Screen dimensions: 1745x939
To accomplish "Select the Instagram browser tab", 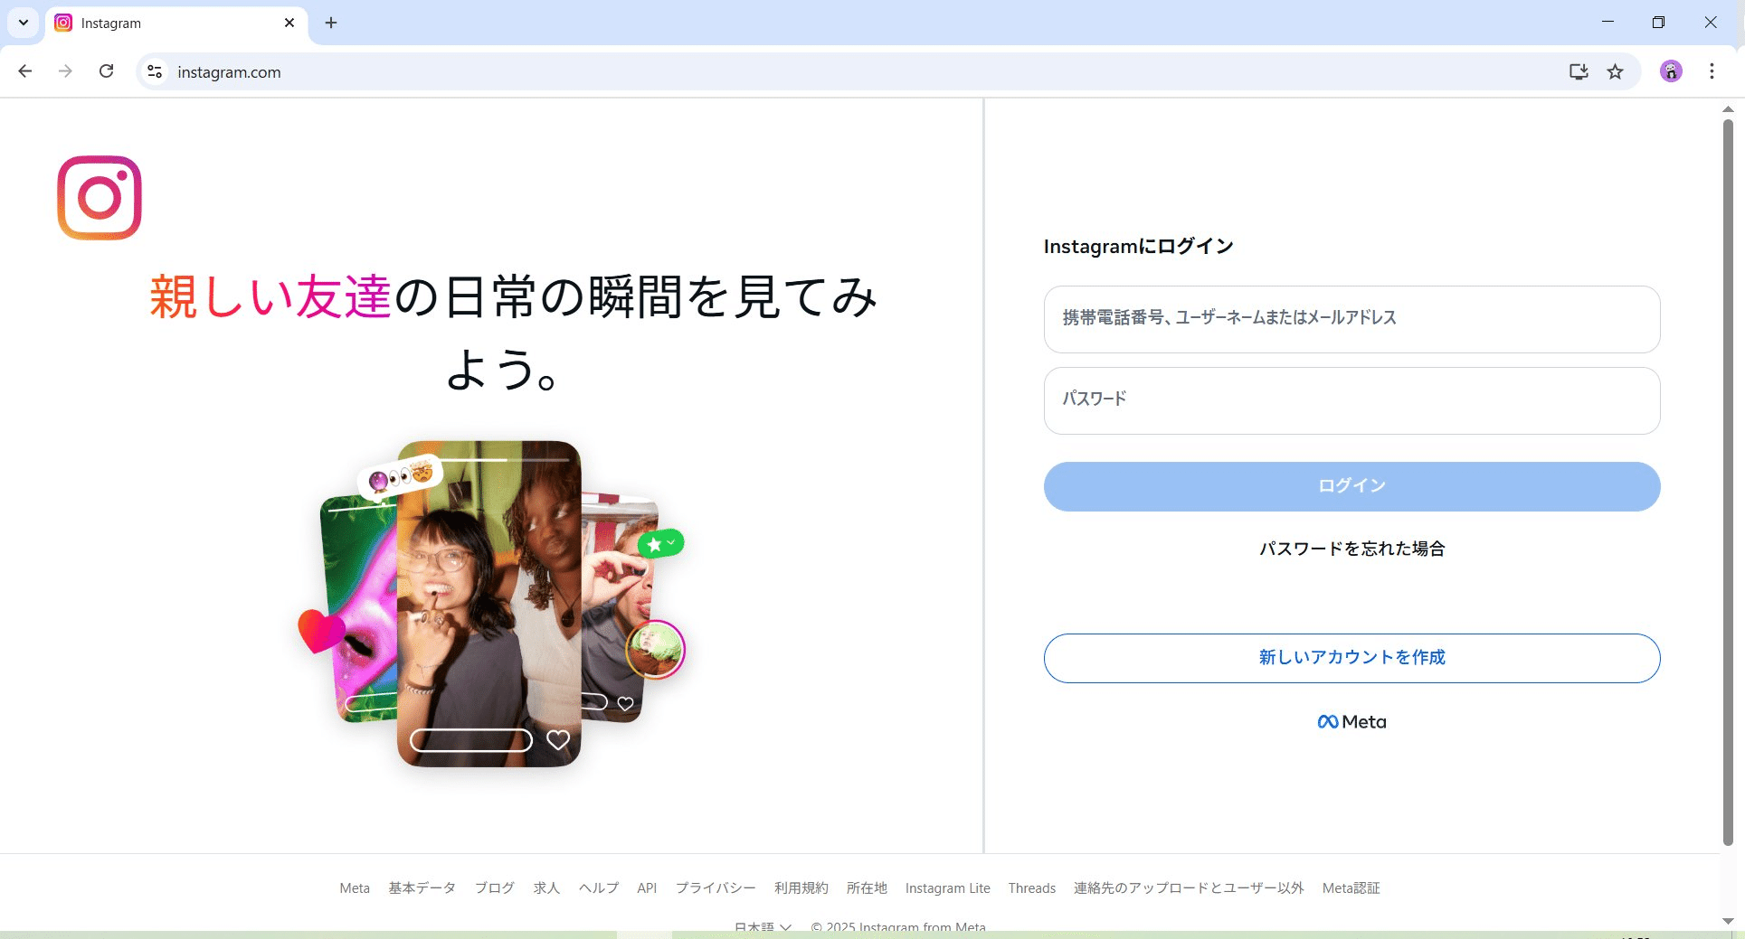I will (x=163, y=23).
